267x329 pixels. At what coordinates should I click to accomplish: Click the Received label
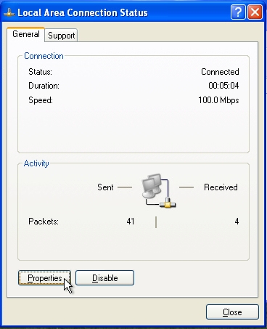[221, 187]
